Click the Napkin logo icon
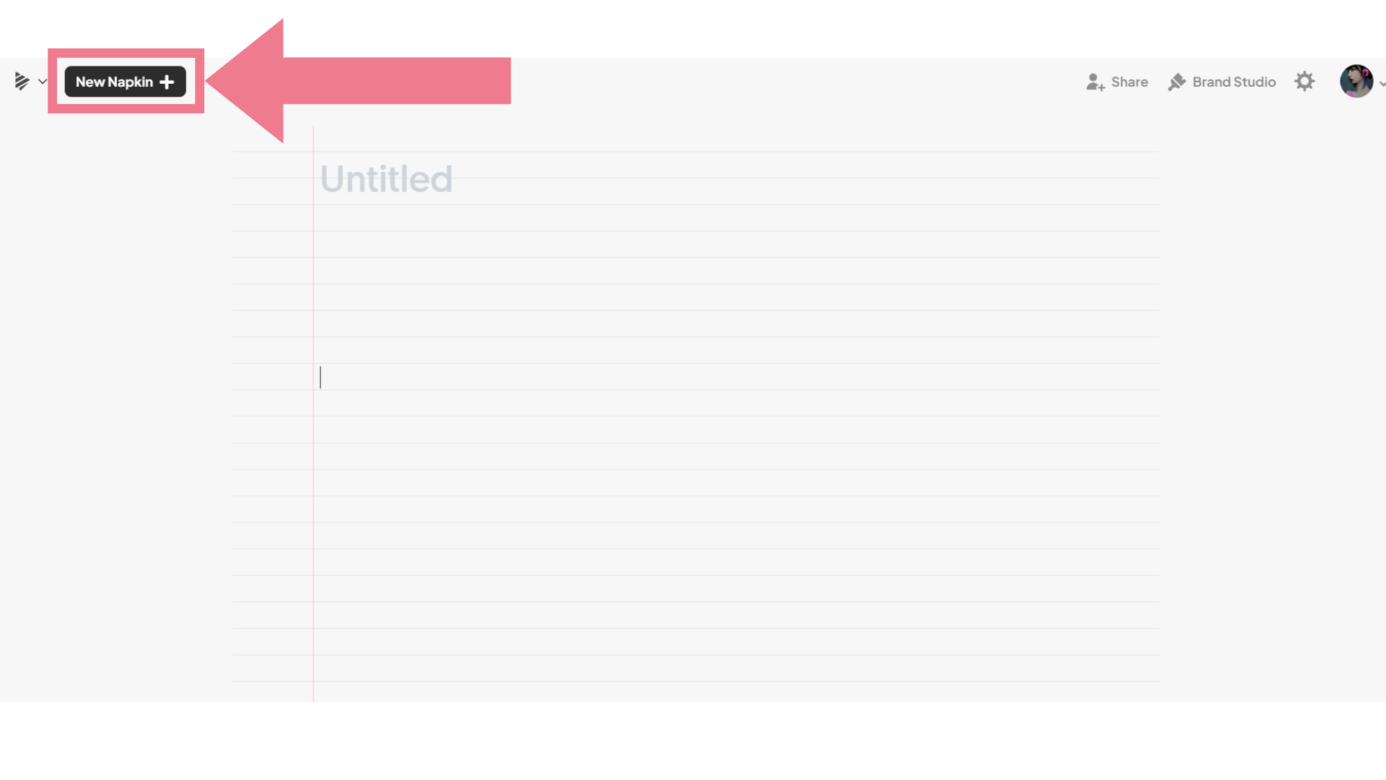Viewport: 1386px width, 780px height. click(x=22, y=82)
